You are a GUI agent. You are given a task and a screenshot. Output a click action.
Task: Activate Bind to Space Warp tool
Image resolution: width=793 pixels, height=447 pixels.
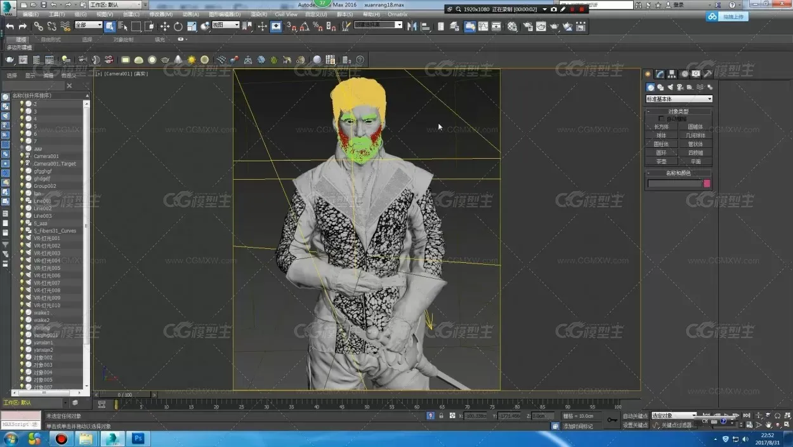click(x=65, y=26)
